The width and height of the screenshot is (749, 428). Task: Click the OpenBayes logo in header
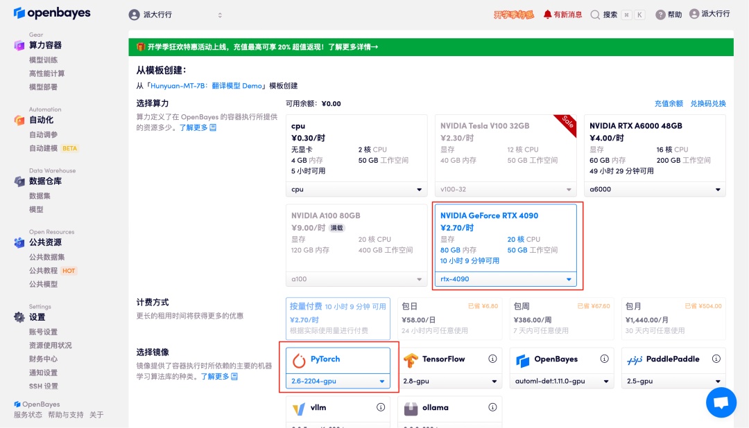coord(52,14)
